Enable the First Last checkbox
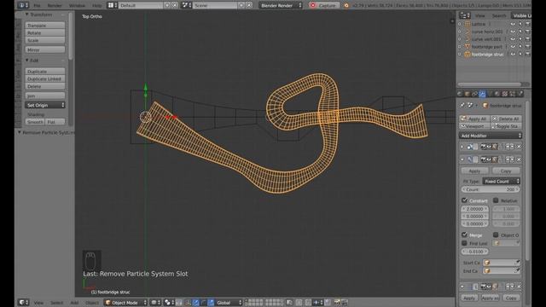546x307 pixels. pyautogui.click(x=464, y=243)
